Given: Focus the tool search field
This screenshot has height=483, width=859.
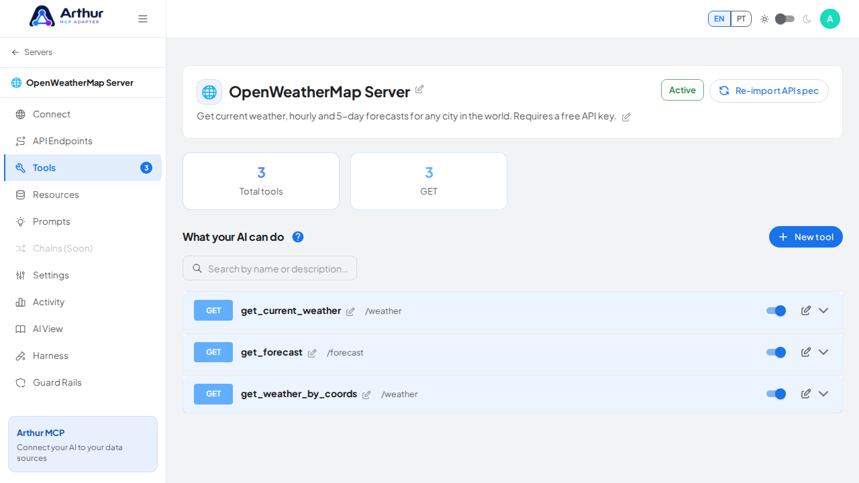Looking at the screenshot, I should pos(270,268).
